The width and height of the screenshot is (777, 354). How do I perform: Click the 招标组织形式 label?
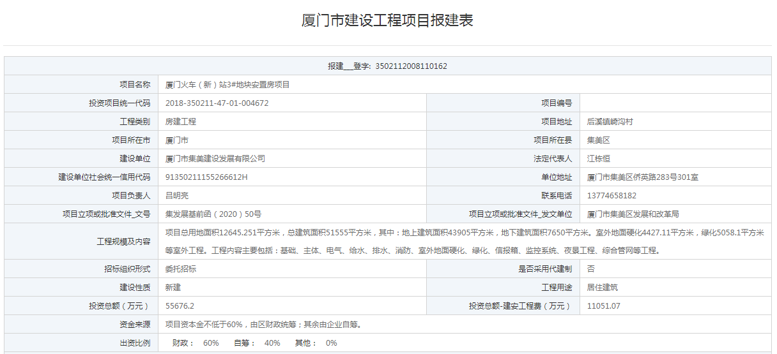127,269
